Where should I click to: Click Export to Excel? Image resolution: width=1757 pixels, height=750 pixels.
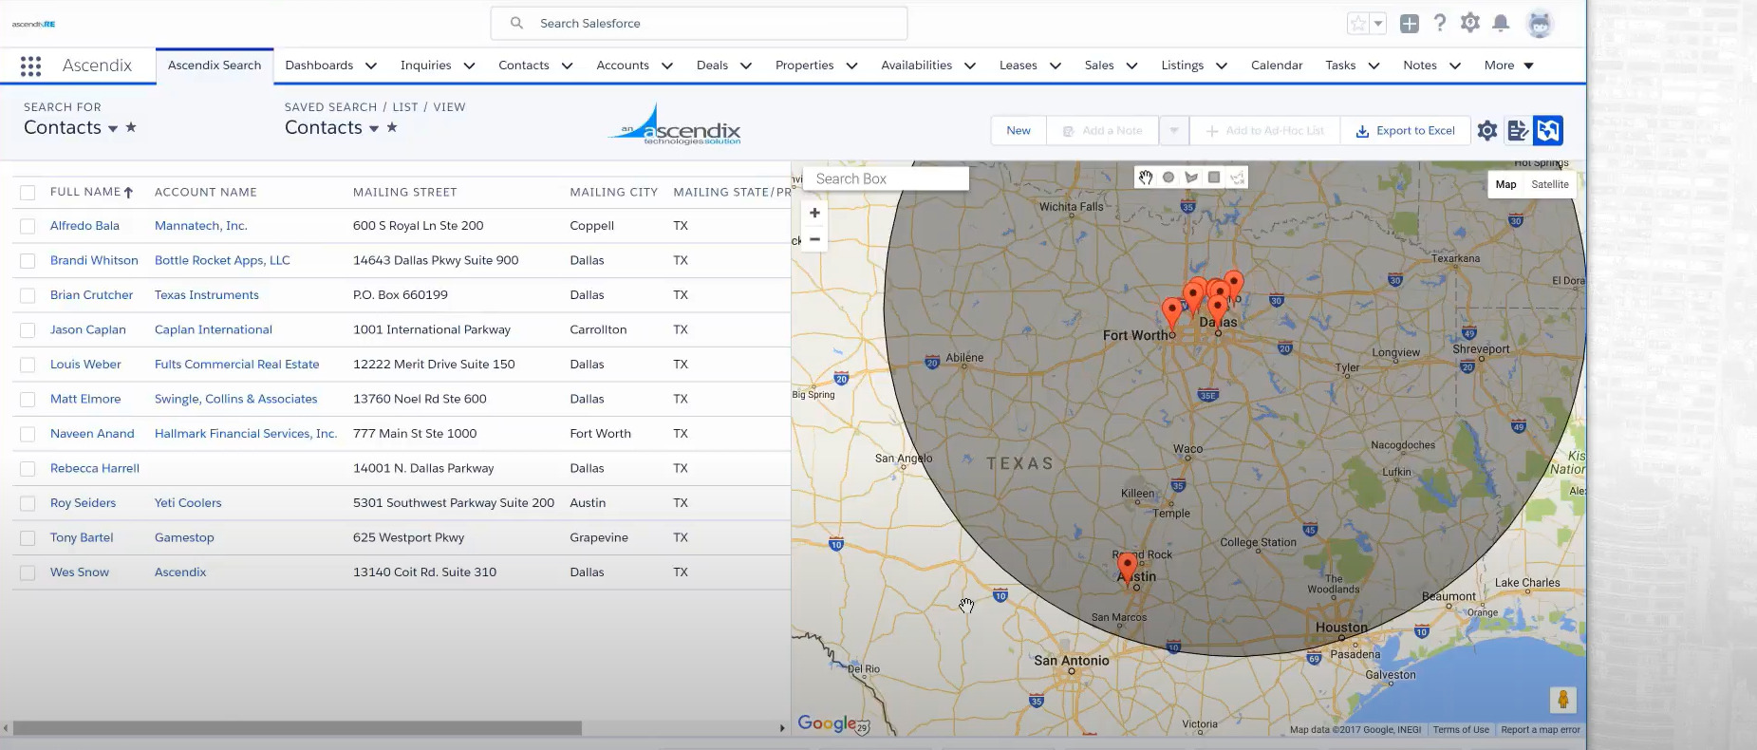[x=1406, y=131]
